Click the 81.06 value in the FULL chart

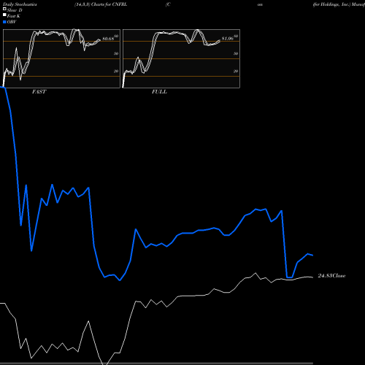228,39
